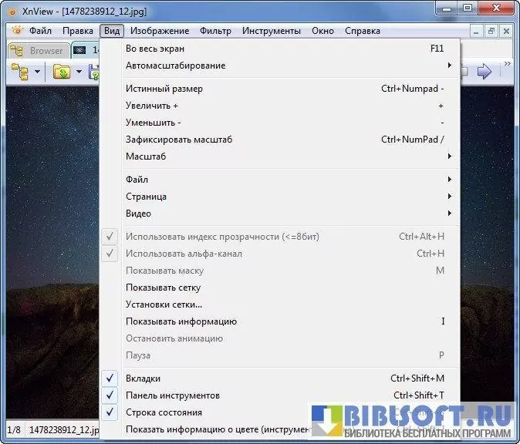
Task: Choose Показывать сетку menu entry
Action: (163, 288)
